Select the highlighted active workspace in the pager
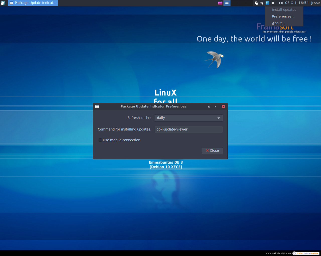321x256 pixels. click(227, 3)
